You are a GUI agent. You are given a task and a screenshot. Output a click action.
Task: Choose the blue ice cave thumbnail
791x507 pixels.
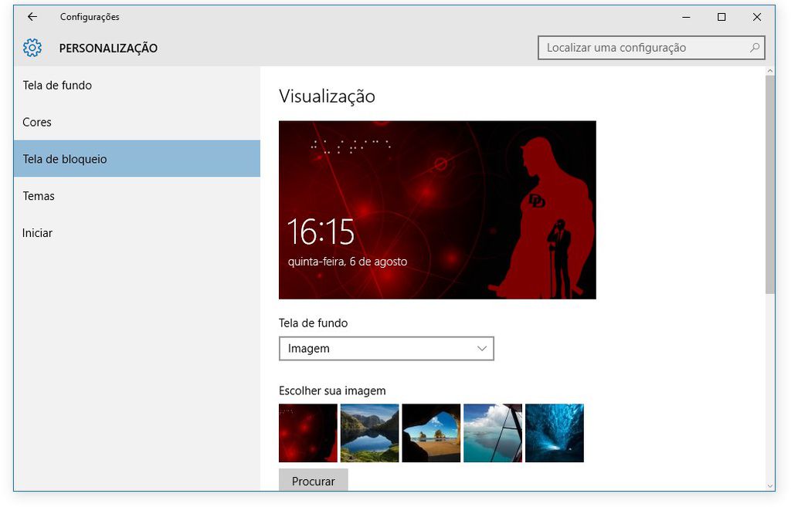click(554, 433)
